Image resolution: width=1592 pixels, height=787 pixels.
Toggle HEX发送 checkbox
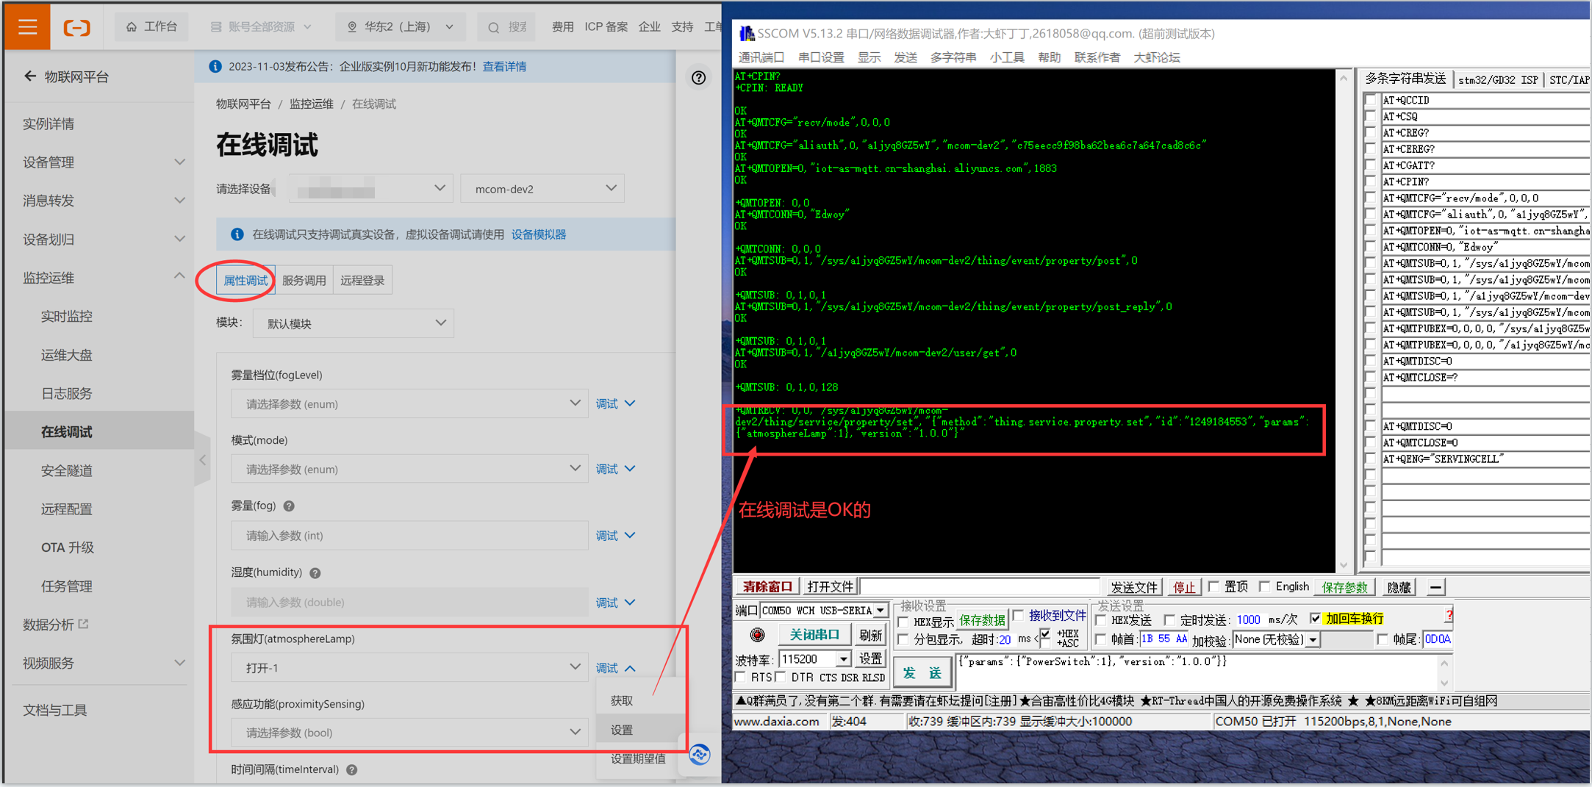(1100, 620)
